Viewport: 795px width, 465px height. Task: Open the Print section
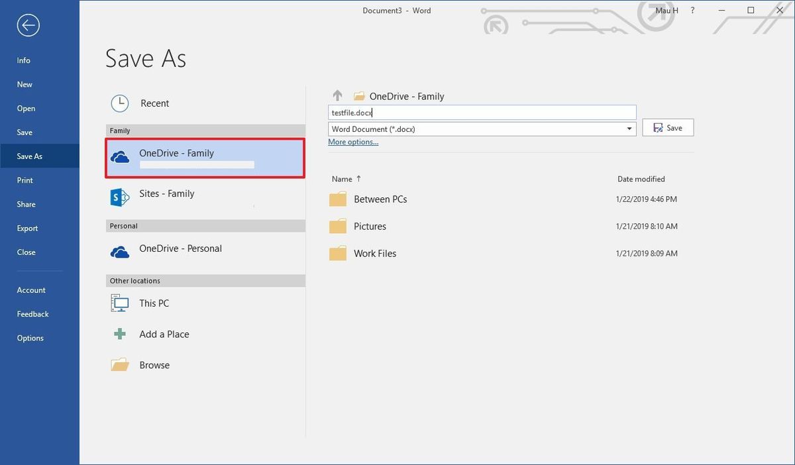point(25,180)
